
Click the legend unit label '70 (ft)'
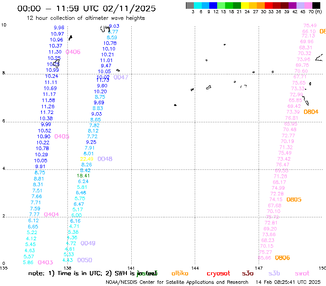315,12
